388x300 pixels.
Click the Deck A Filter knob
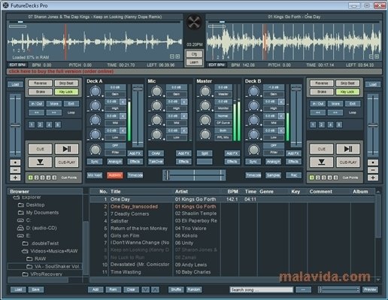(x=95, y=150)
